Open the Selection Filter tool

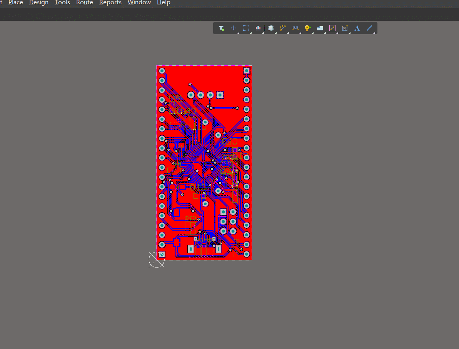click(221, 28)
